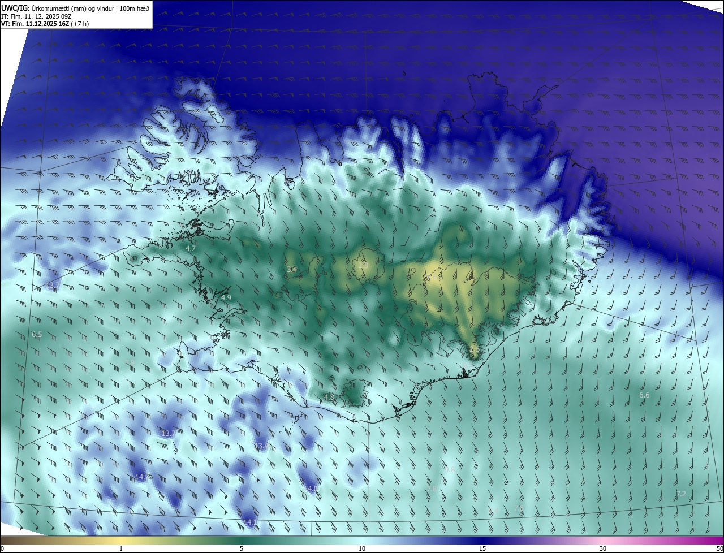Click the 1 tick on color scale
The image size is (724, 553).
121,548
